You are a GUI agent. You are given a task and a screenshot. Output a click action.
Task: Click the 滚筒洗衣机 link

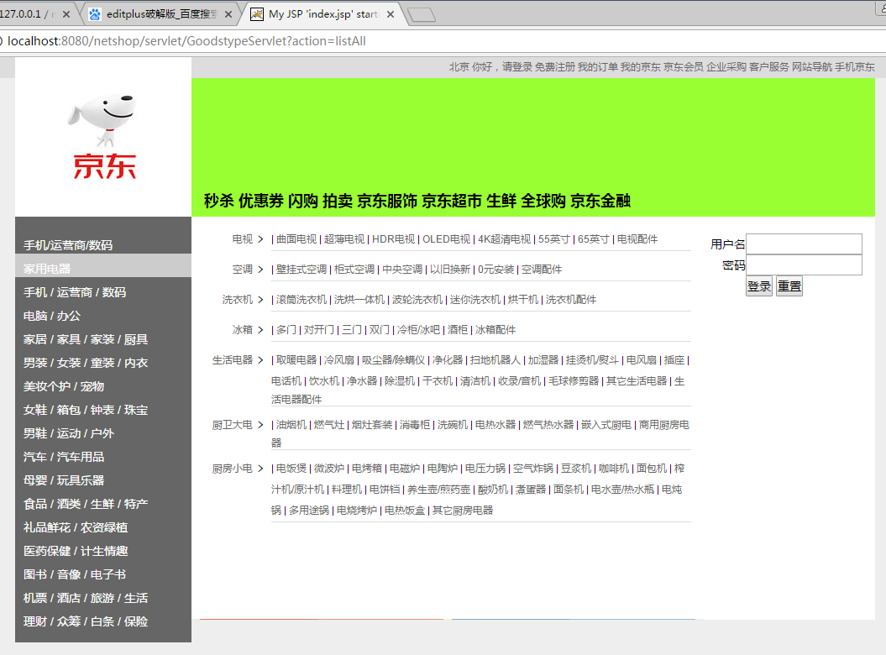301,300
